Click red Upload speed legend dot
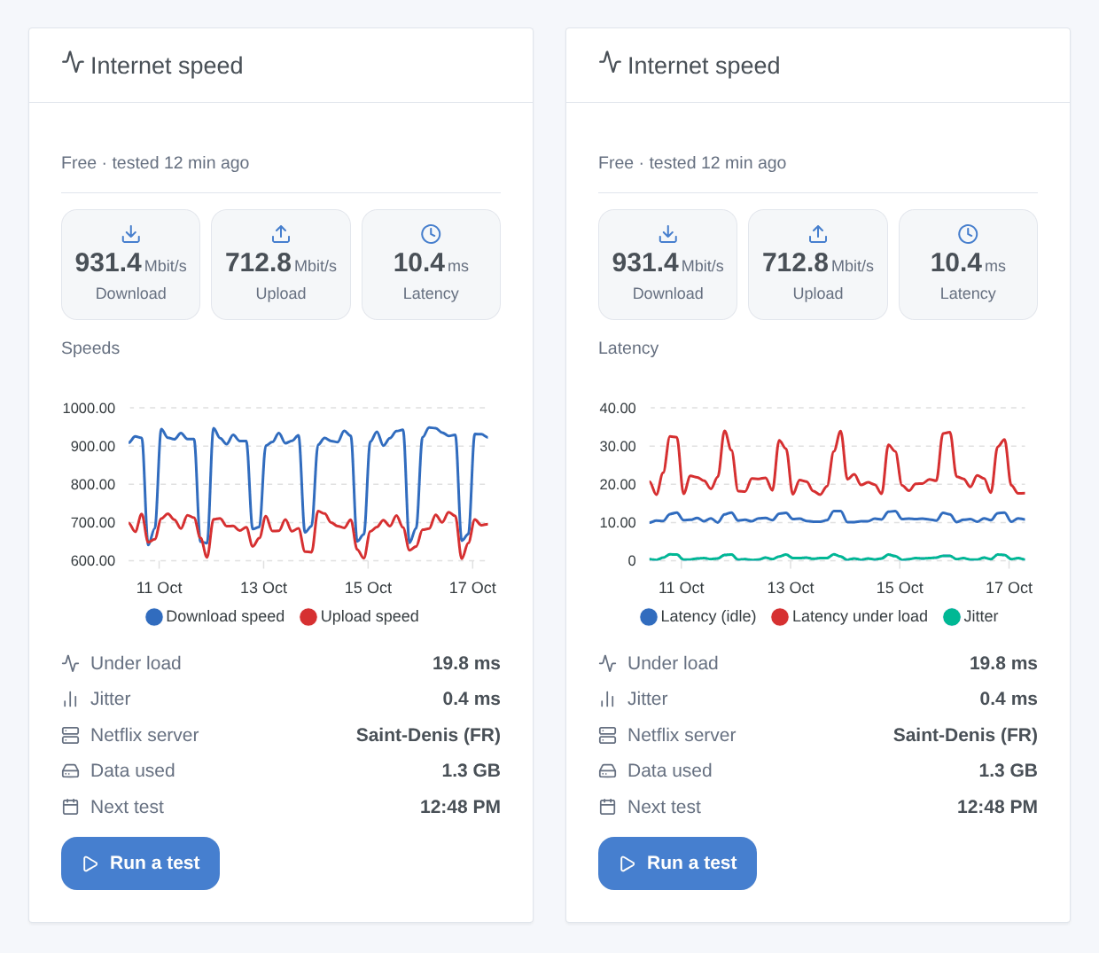Screen dimensions: 1099x953 point(308,617)
